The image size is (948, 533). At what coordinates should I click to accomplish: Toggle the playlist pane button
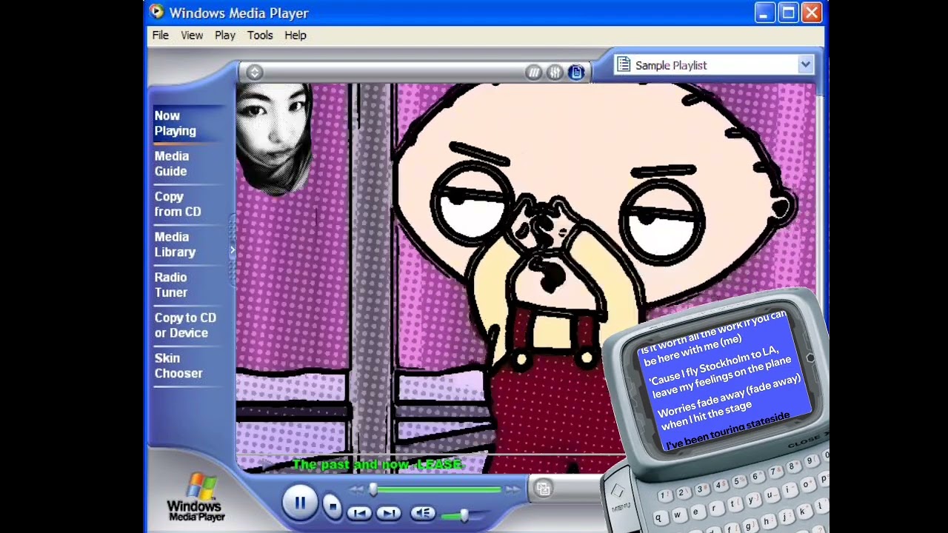point(577,72)
